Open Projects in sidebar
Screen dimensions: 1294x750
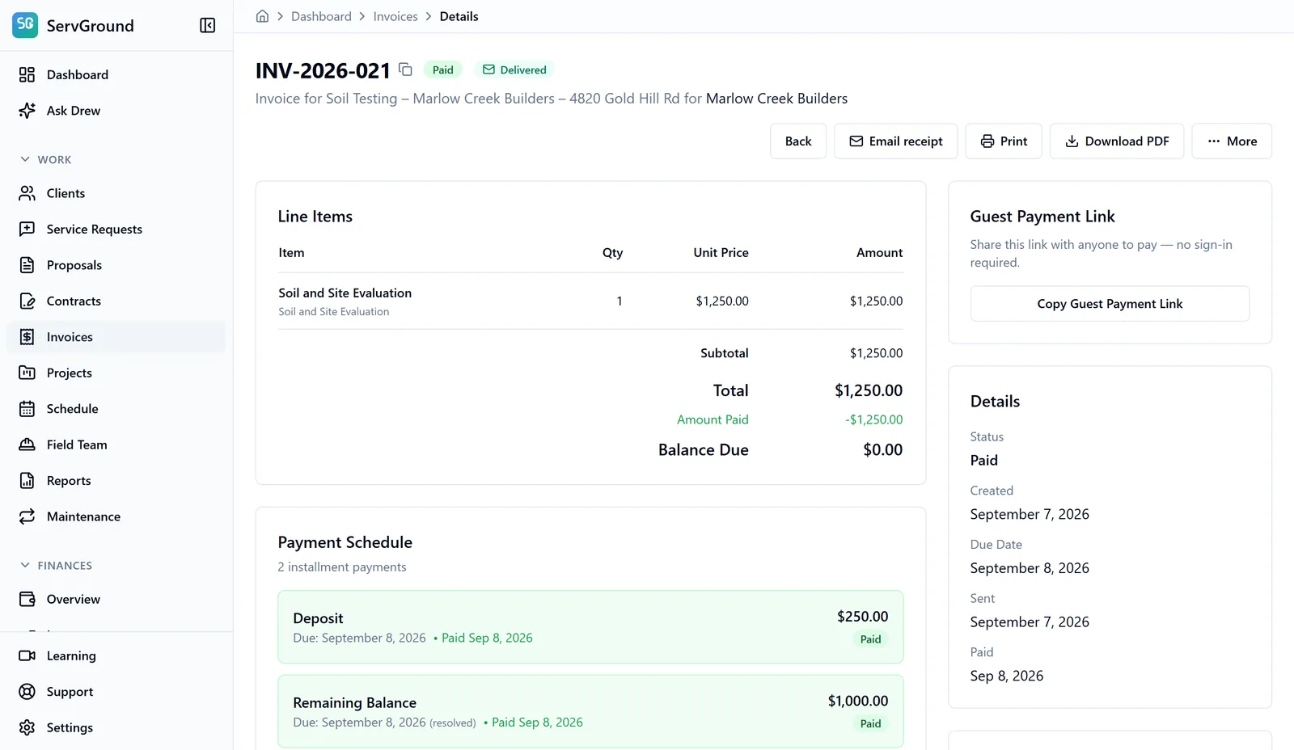pyautogui.click(x=116, y=373)
